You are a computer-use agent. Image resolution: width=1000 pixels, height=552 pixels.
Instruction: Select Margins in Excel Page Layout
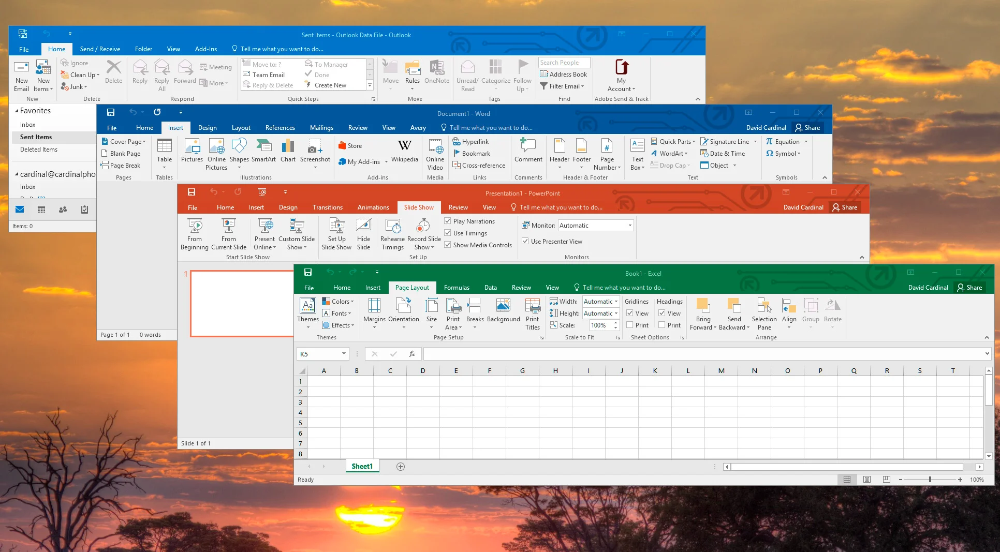coord(374,313)
